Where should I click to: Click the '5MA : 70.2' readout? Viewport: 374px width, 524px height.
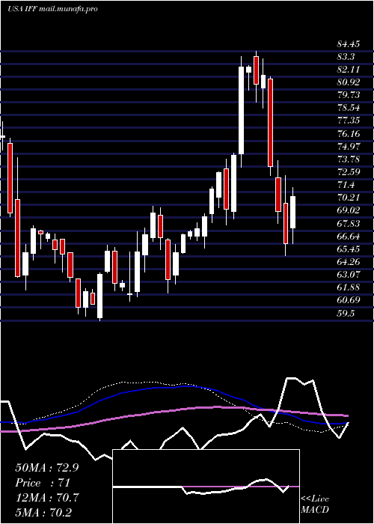[43, 512]
